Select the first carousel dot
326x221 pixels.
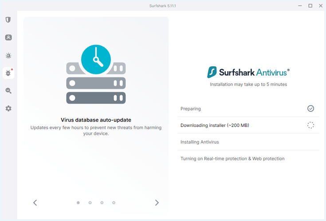tap(78, 202)
